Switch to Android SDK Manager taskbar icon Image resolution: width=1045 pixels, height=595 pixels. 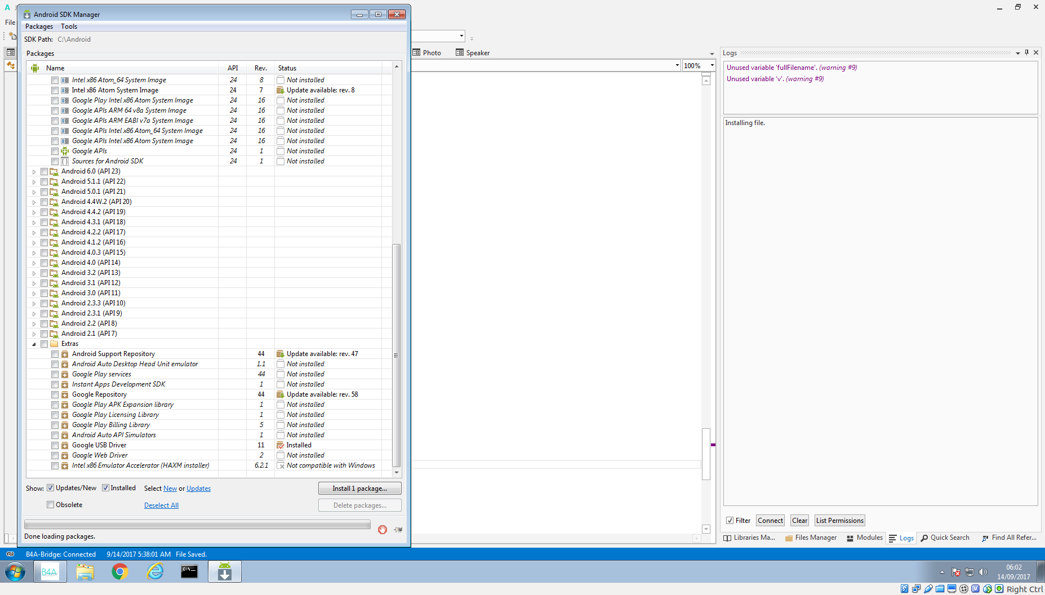[225, 572]
